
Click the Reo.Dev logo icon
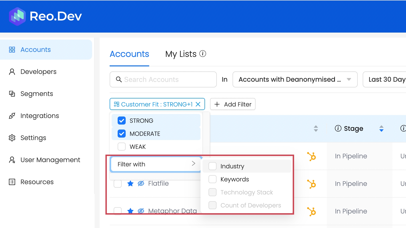pos(17,16)
